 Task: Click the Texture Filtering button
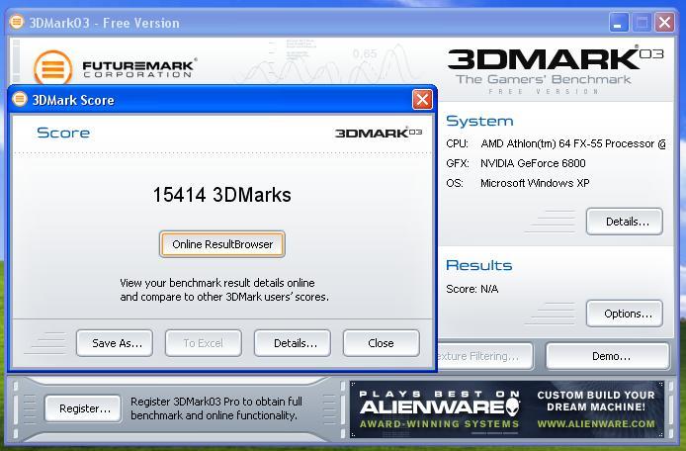click(484, 356)
